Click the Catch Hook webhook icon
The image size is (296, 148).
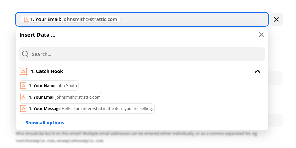[x=23, y=71]
